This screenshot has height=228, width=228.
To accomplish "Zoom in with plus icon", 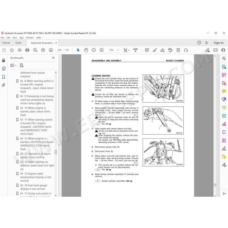I will [102, 50].
